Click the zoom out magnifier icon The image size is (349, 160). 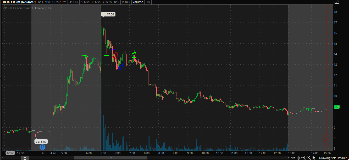click(x=308, y=158)
